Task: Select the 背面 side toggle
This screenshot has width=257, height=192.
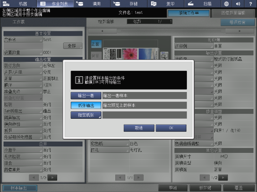Action: pos(96,55)
